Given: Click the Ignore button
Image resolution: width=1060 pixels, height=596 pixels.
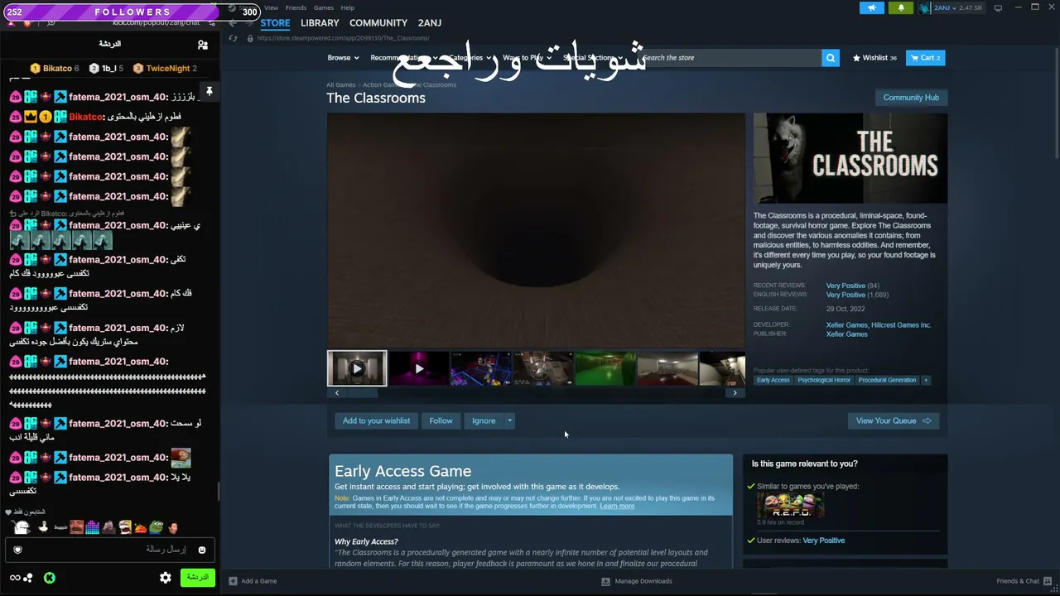Looking at the screenshot, I should [x=484, y=421].
